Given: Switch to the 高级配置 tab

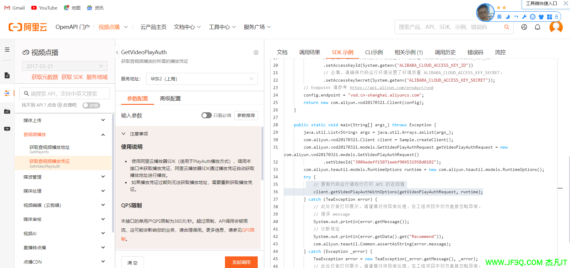Looking at the screenshot, I should tap(170, 99).
